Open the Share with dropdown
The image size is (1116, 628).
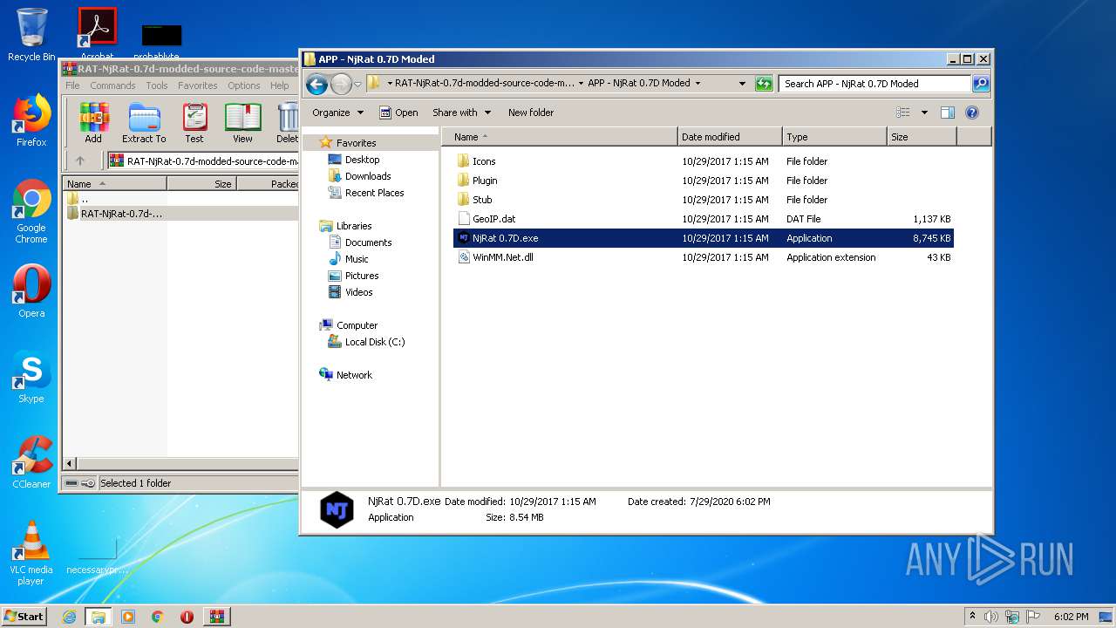point(461,113)
